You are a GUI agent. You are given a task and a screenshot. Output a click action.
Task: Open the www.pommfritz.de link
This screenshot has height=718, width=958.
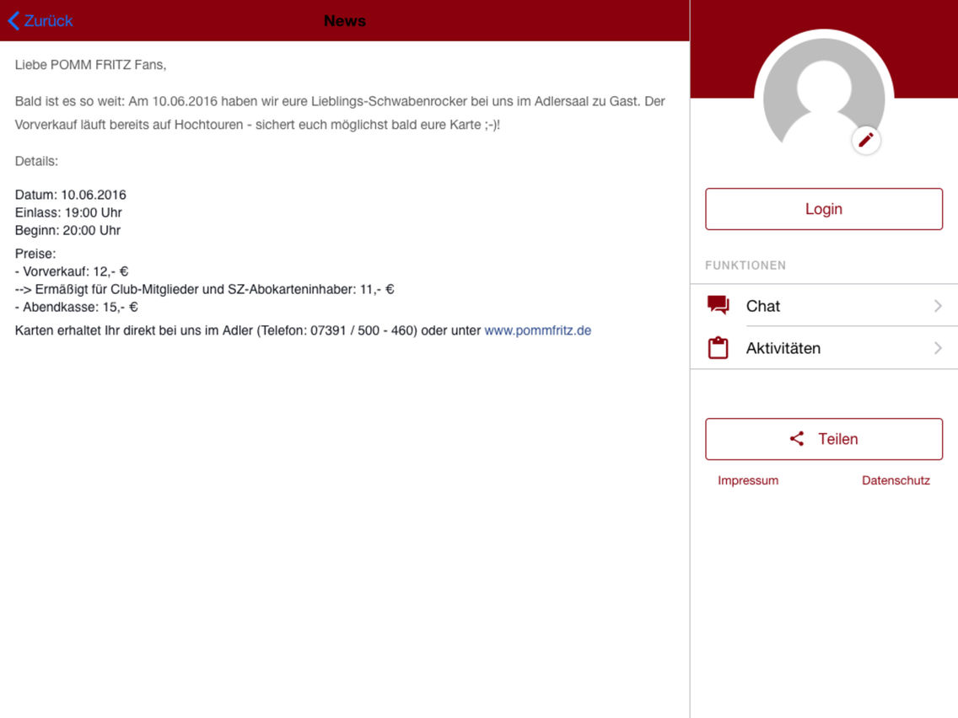point(538,330)
